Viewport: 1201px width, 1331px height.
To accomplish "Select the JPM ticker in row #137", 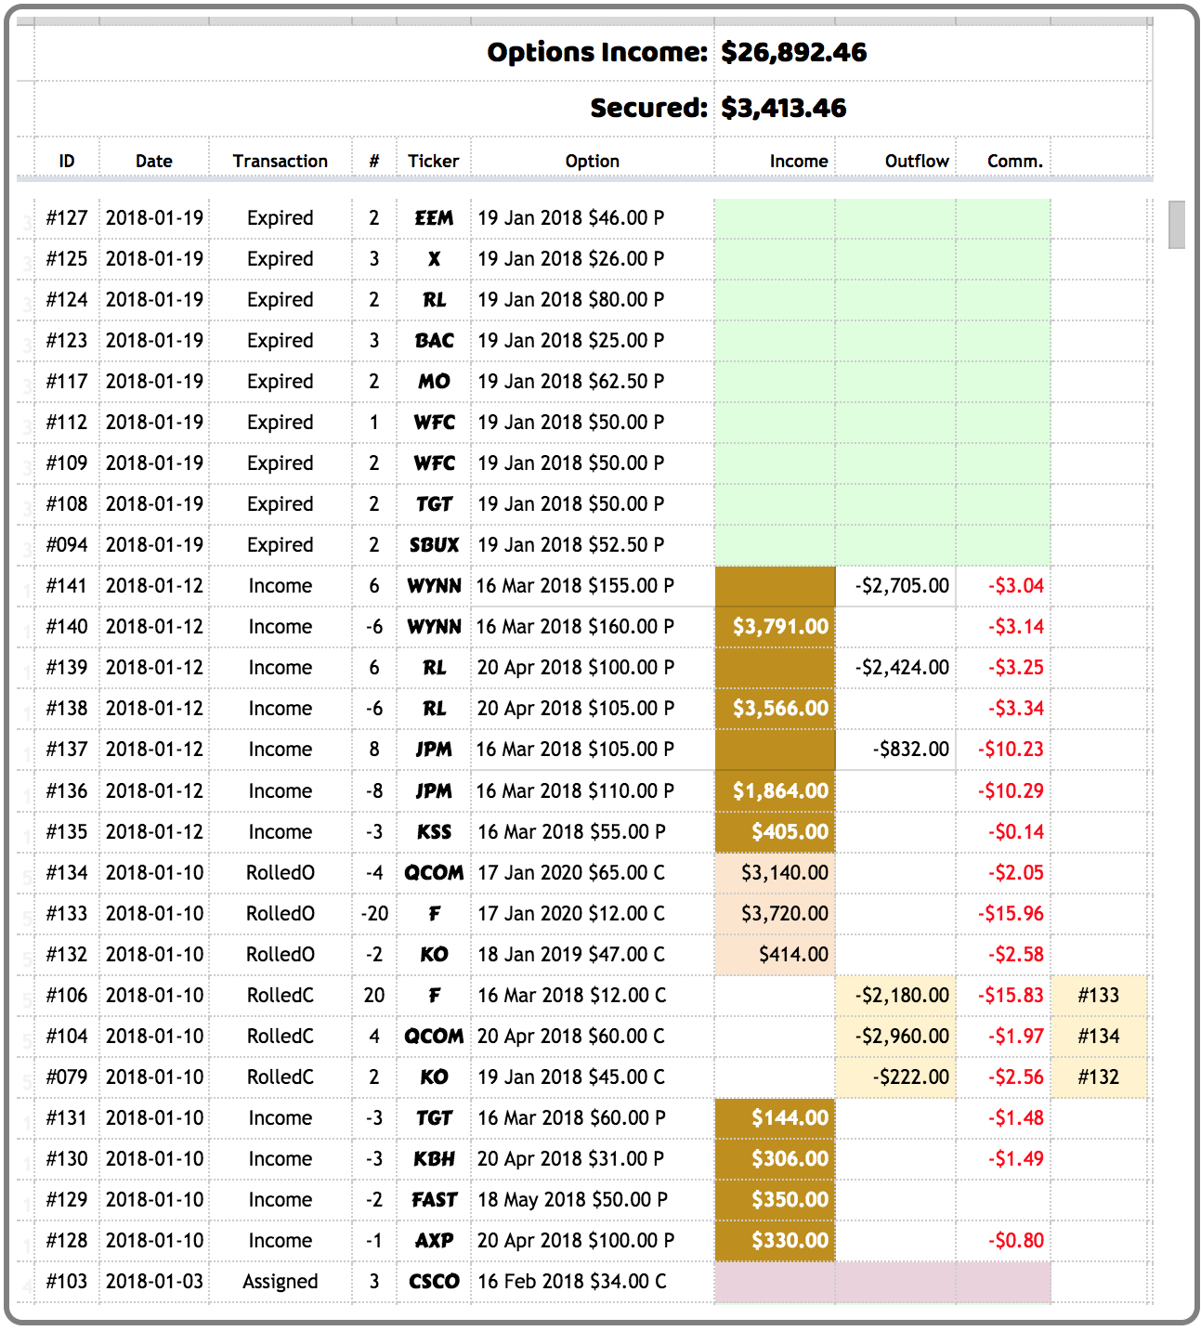I will pyautogui.click(x=434, y=750).
